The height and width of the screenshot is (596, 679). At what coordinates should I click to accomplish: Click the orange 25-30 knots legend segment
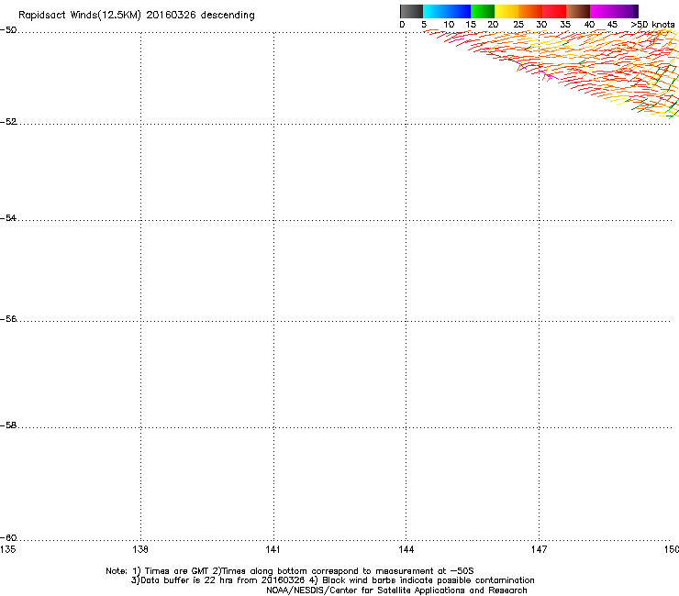(529, 11)
